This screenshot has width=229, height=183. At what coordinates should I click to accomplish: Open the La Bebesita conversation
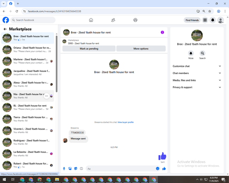tap(27, 154)
